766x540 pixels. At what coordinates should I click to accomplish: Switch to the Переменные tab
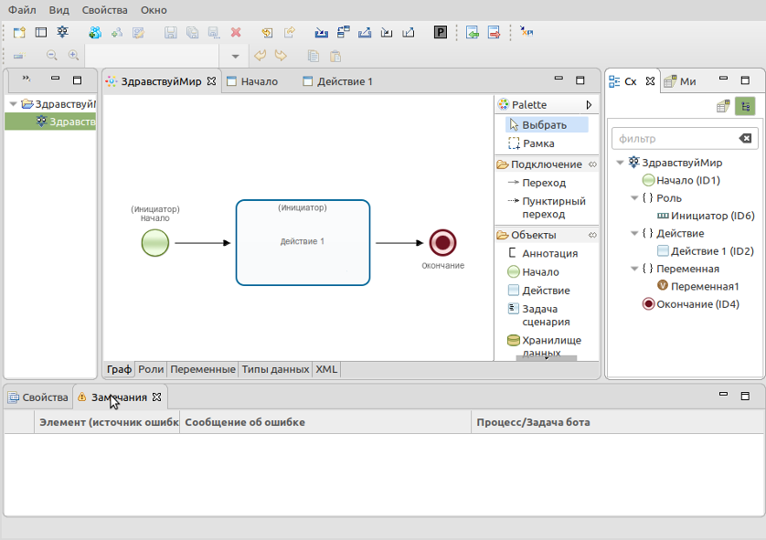coord(203,370)
